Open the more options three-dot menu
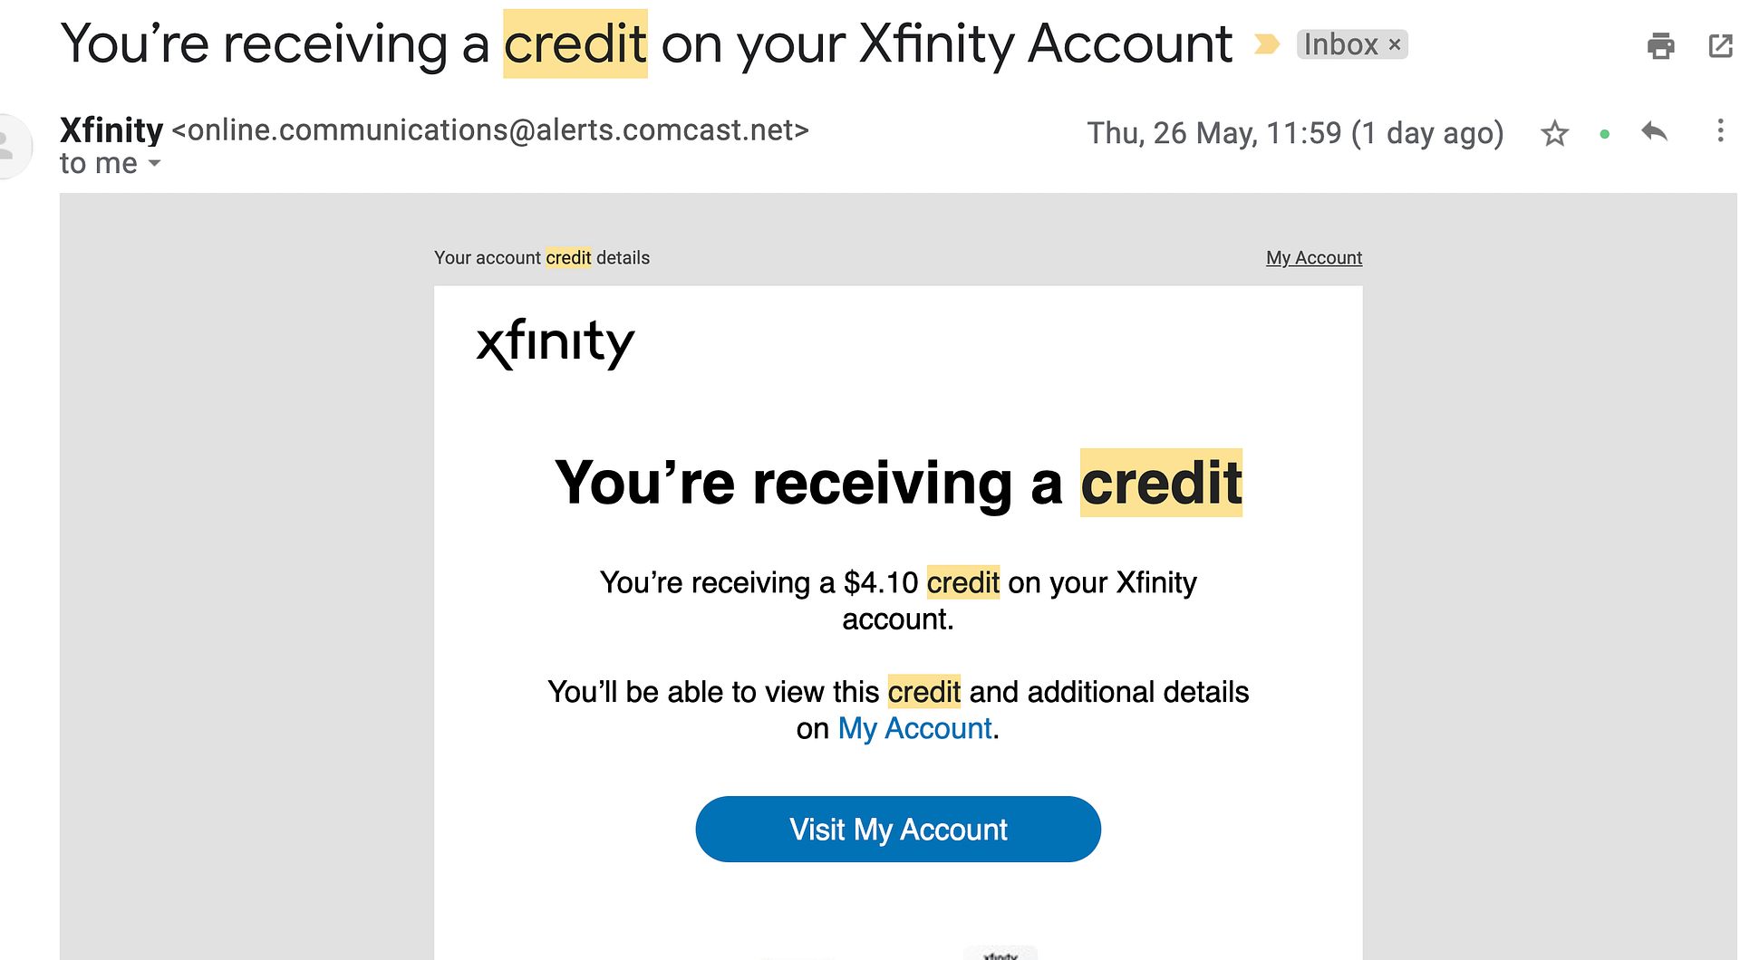This screenshot has height=960, width=1740. point(1720,132)
